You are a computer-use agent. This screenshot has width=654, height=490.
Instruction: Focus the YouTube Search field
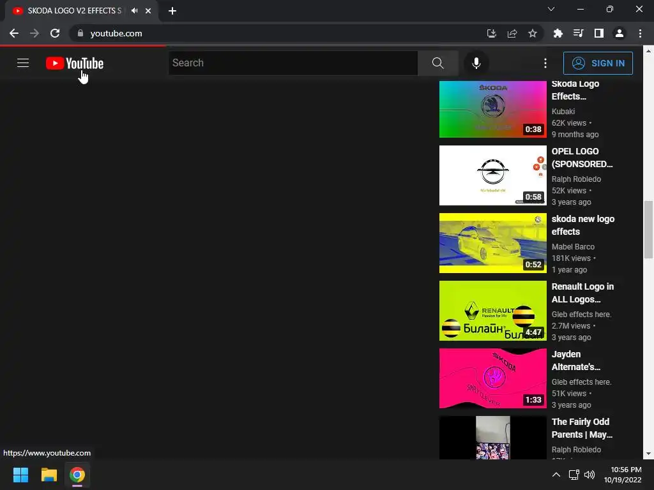293,63
